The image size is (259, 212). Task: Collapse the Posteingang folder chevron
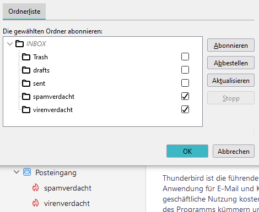17,172
